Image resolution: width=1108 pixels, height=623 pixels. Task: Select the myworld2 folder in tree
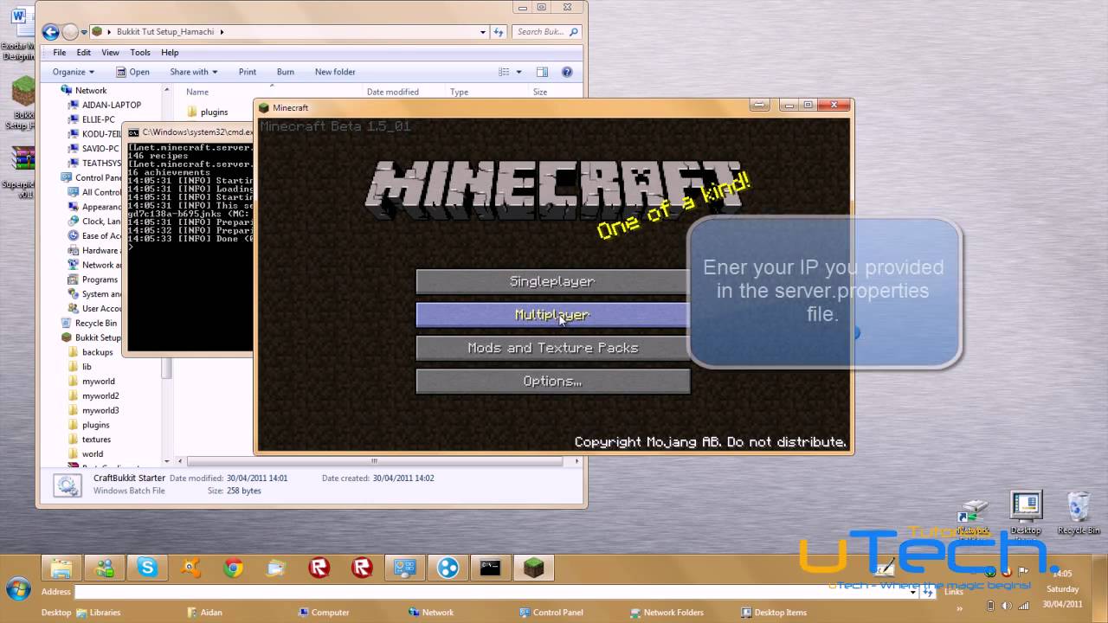click(100, 395)
